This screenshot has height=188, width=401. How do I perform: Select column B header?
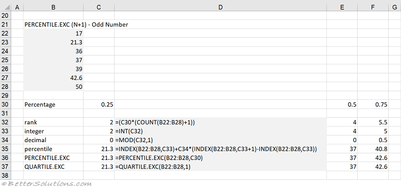point(53,8)
